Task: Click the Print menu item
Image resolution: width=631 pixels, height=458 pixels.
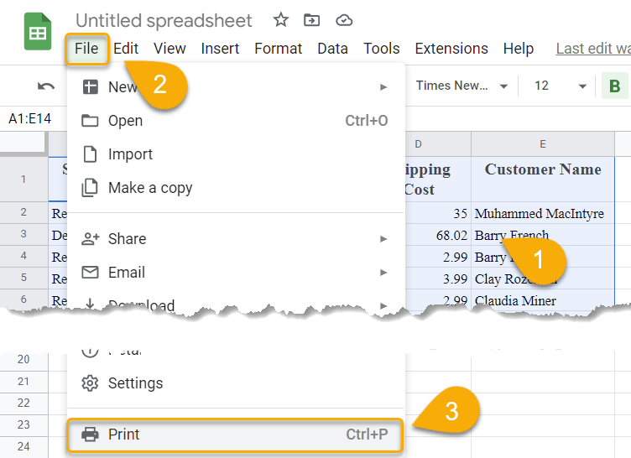Action: (x=236, y=435)
